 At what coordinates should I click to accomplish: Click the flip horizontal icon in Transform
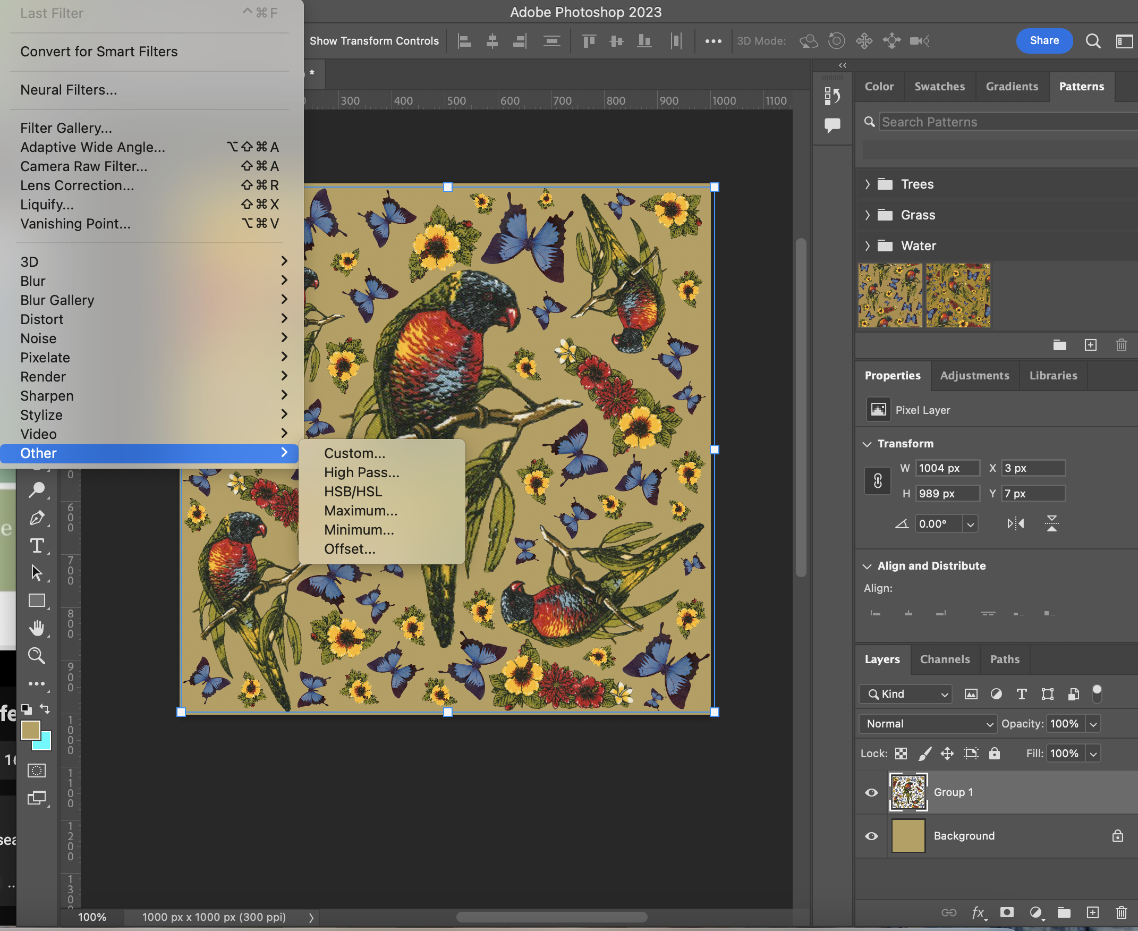[x=1015, y=523]
